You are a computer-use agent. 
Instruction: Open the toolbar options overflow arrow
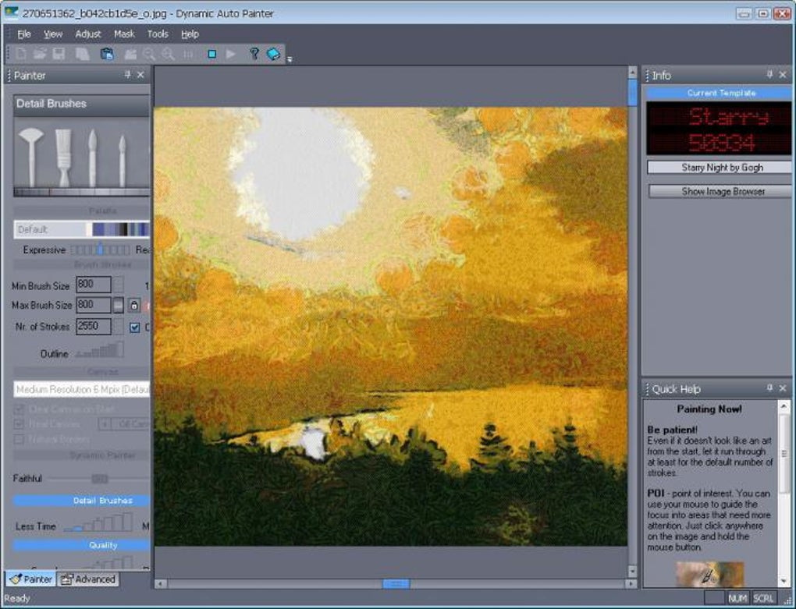[x=290, y=59]
